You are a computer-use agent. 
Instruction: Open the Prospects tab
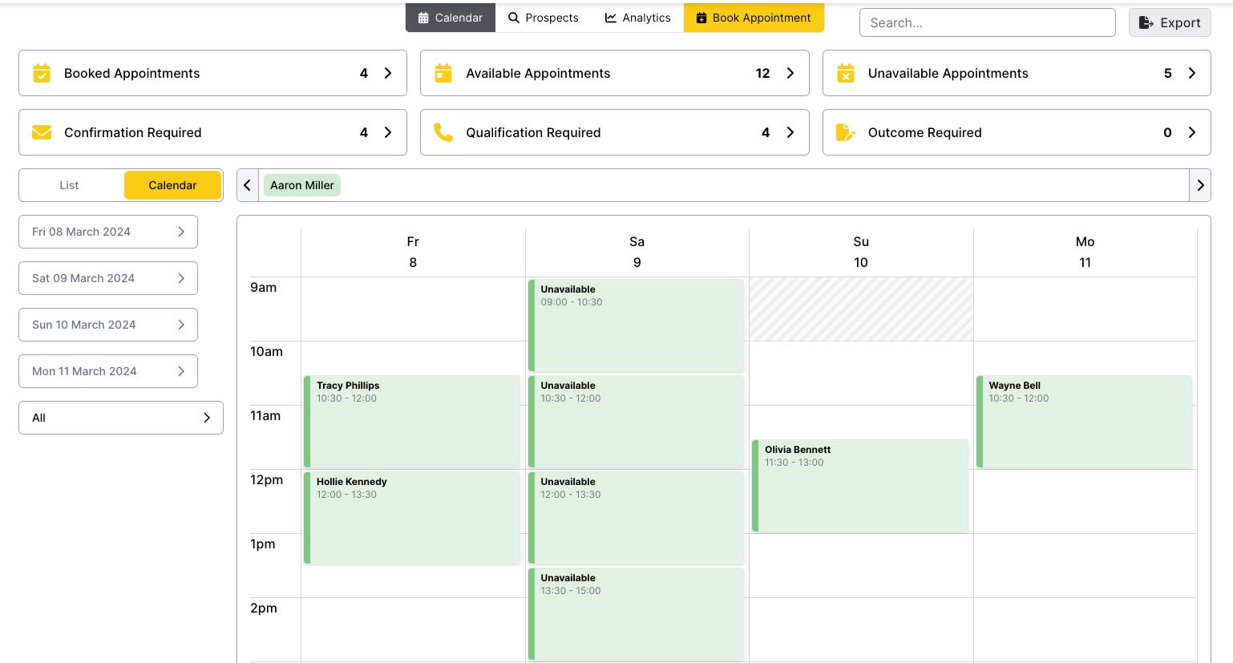pos(544,18)
